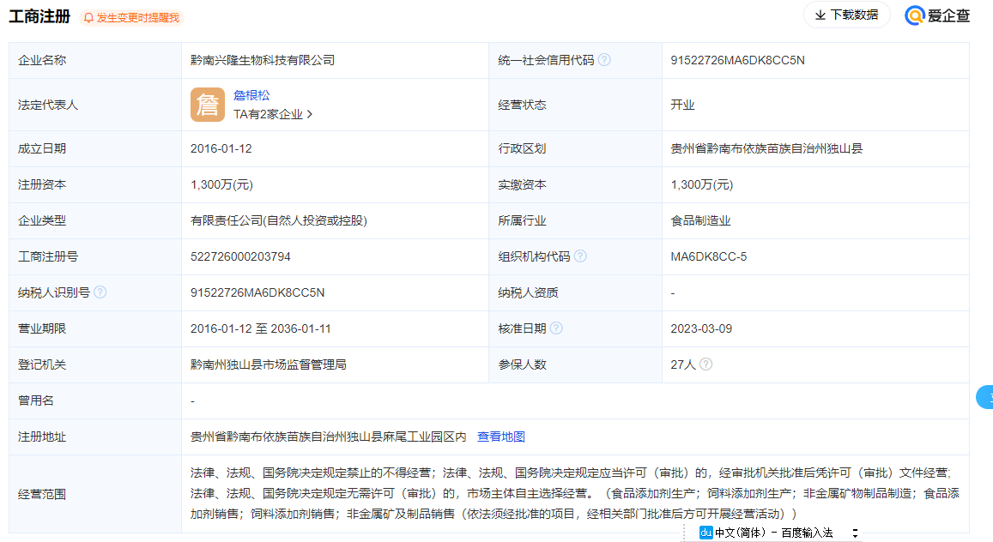Click the bell icon for change reminders

point(88,18)
